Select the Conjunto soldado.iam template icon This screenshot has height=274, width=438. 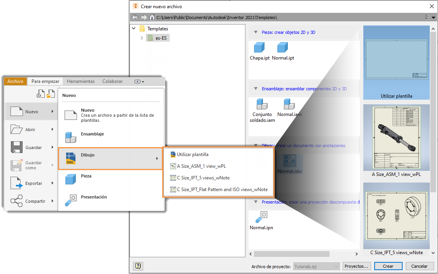point(262,104)
